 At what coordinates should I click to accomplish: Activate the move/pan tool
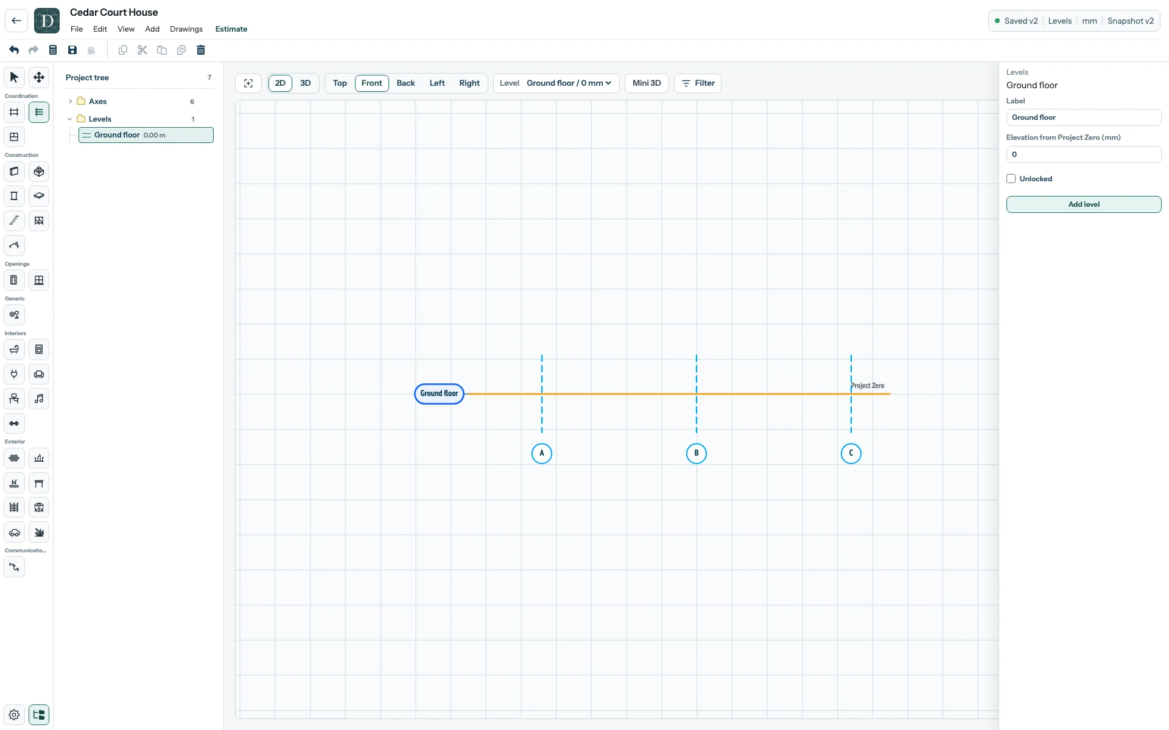(x=39, y=77)
